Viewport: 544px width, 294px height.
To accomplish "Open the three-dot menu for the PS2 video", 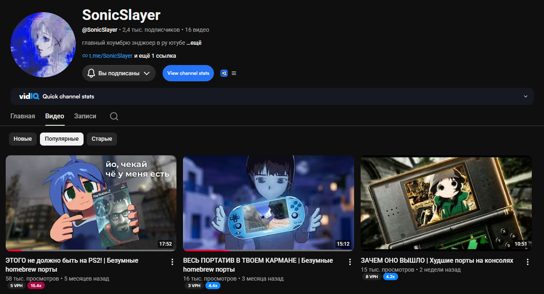I will click(172, 262).
